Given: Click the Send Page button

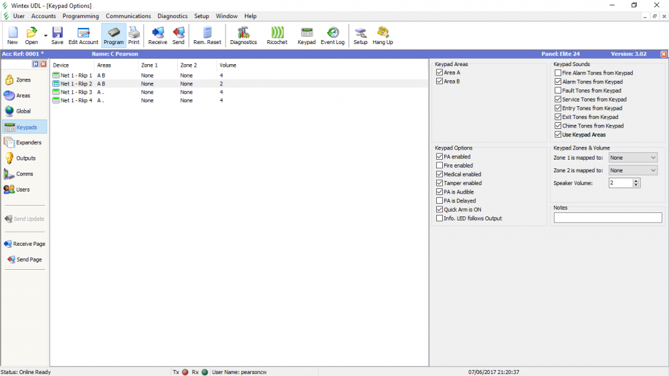Looking at the screenshot, I should 25,259.
